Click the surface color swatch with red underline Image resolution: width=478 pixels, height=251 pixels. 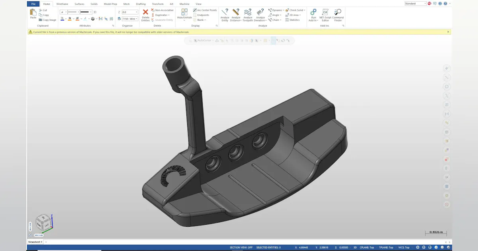[77, 19]
